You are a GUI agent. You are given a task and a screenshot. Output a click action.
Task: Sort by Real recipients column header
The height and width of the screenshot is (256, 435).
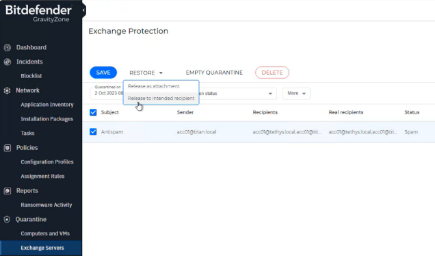[x=345, y=112]
